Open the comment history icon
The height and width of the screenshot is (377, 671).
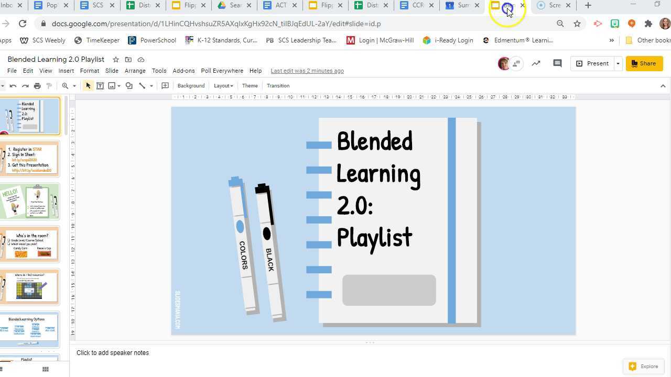tap(557, 63)
